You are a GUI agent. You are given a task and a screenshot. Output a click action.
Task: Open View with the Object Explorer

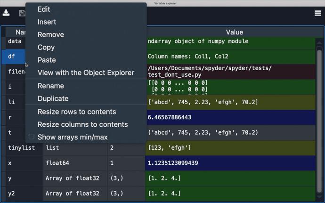coord(86,73)
